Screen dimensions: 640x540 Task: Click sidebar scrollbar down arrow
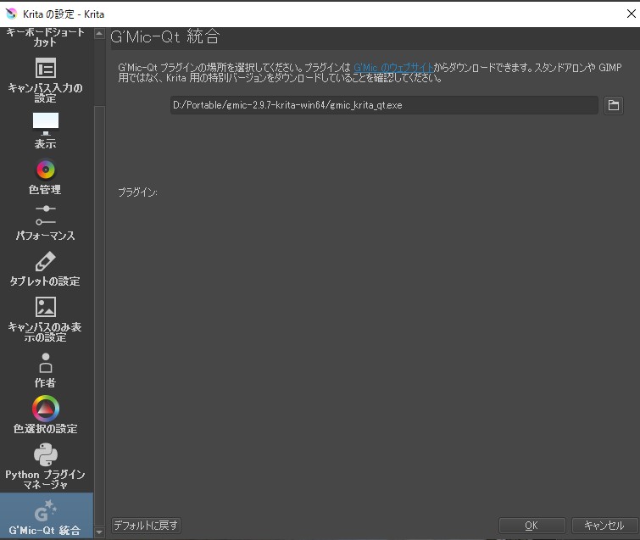click(x=99, y=532)
